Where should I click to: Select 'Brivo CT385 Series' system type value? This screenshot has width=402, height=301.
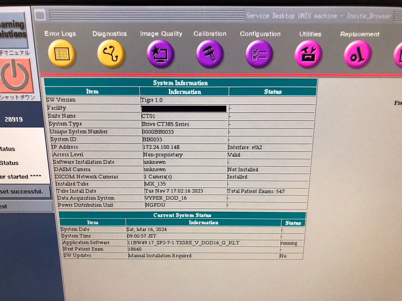point(165,124)
